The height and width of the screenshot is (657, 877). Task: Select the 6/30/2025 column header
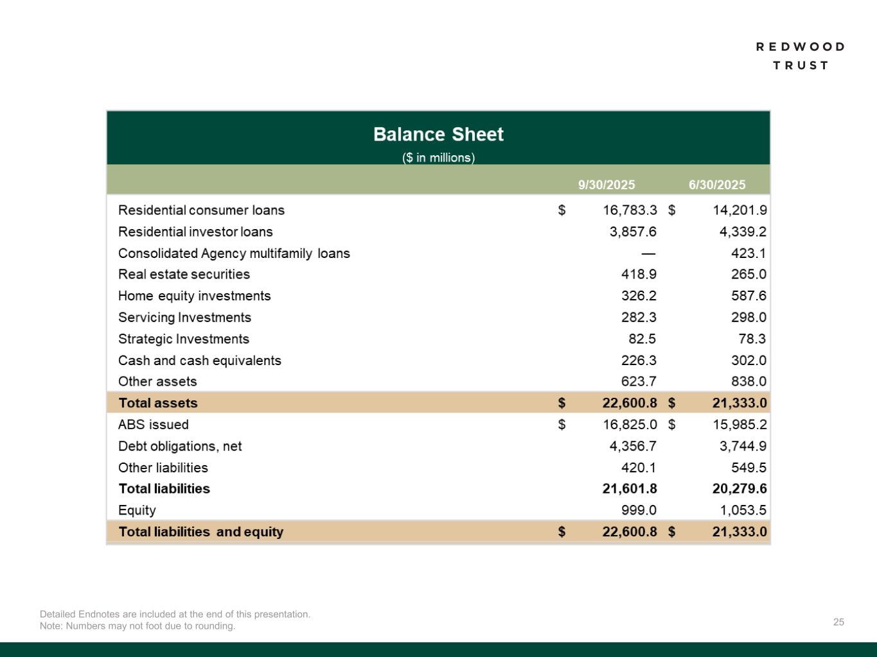(x=716, y=185)
